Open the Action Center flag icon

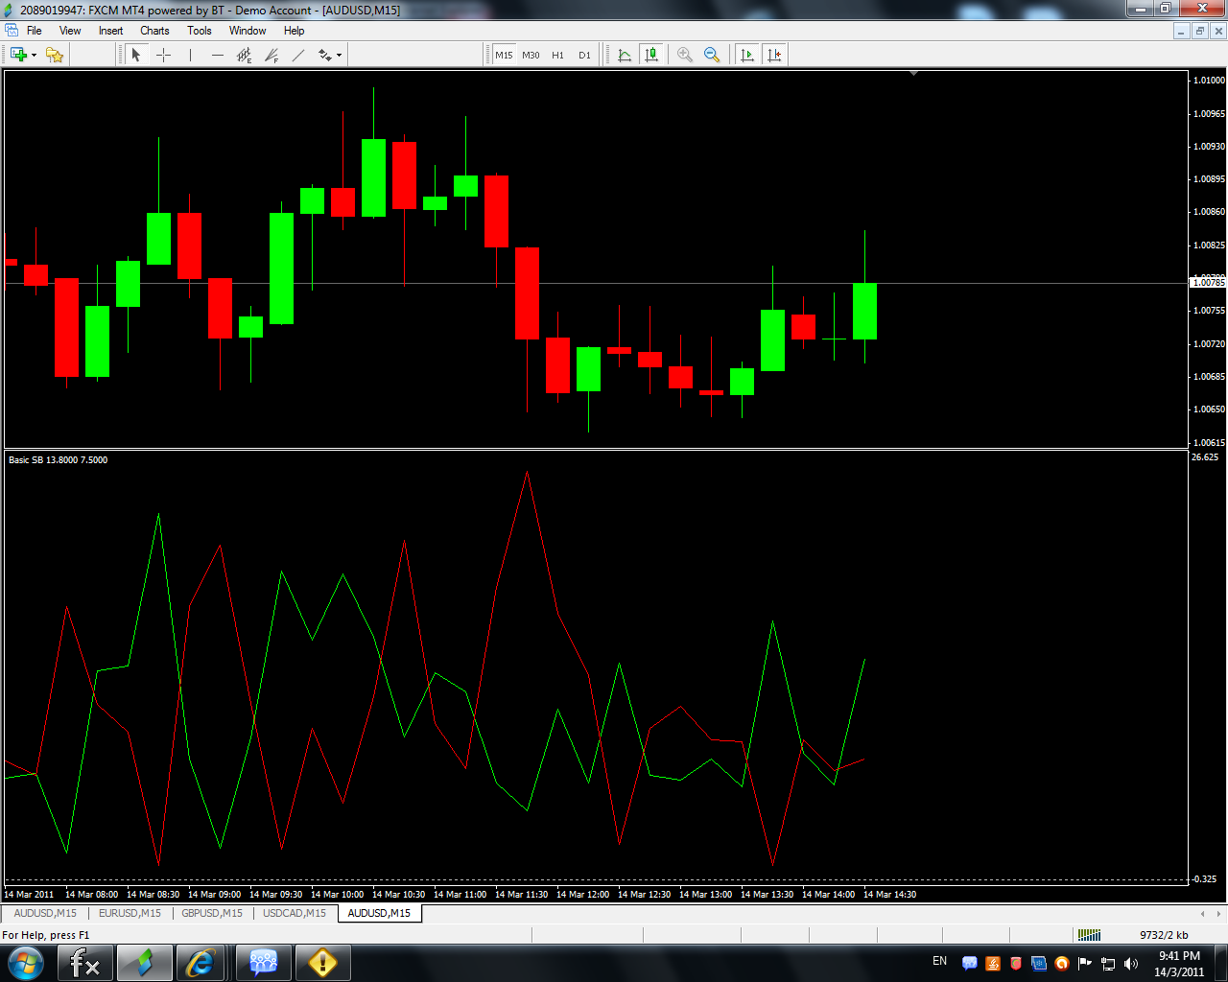1085,964
